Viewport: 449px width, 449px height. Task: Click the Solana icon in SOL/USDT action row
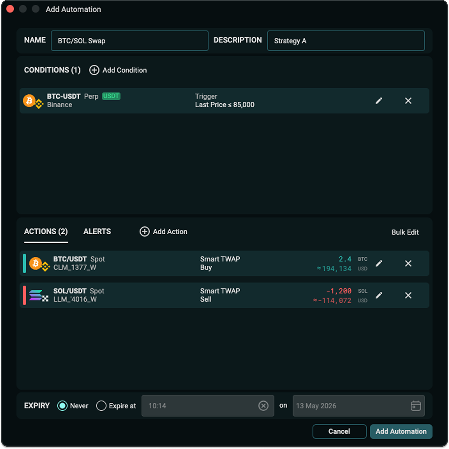(35, 295)
